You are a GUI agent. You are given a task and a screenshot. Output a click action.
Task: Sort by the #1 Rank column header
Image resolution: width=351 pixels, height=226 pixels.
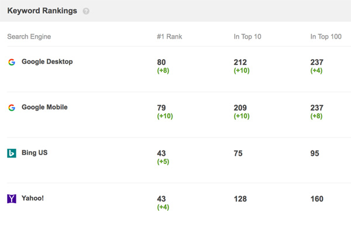point(170,36)
